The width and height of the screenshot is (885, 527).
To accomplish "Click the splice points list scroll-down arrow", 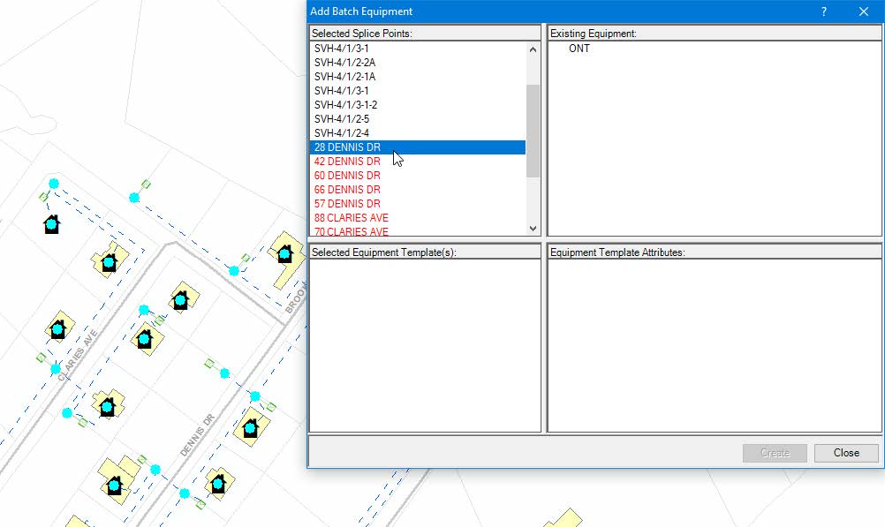I will (x=533, y=229).
